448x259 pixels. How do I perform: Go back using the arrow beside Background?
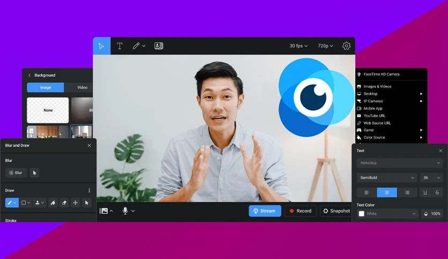tap(29, 75)
